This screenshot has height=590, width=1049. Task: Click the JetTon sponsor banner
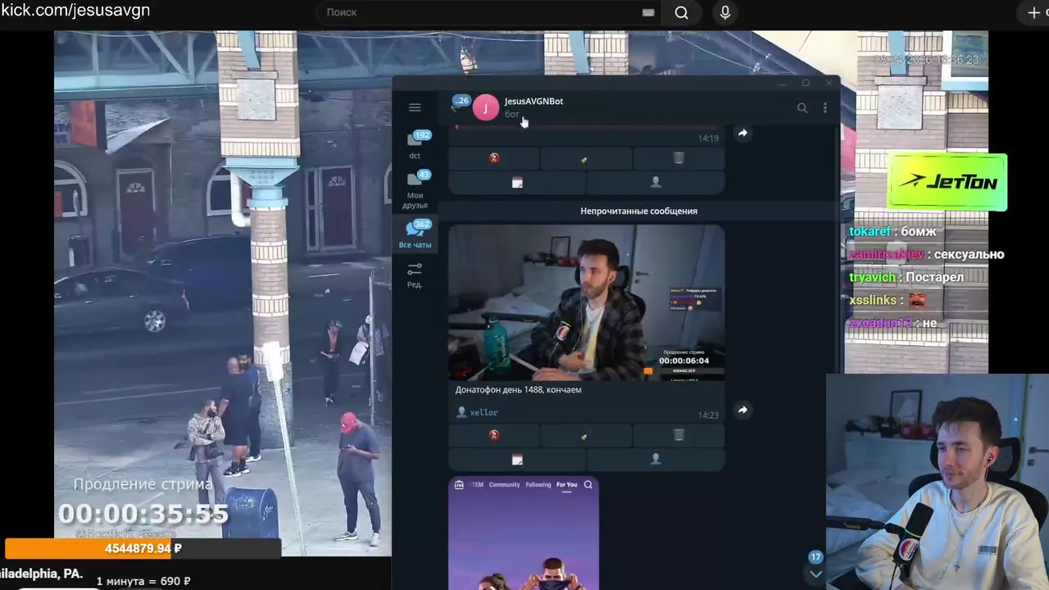pos(948,182)
